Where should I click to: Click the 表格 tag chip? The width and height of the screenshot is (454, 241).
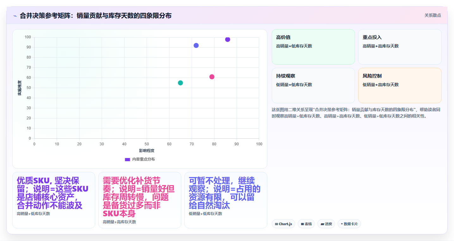pyautogui.click(x=306, y=224)
